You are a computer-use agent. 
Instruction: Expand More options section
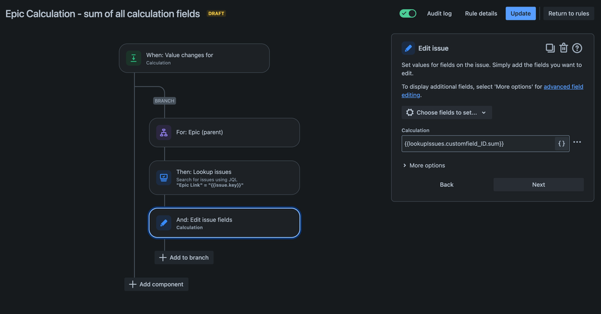click(x=424, y=165)
